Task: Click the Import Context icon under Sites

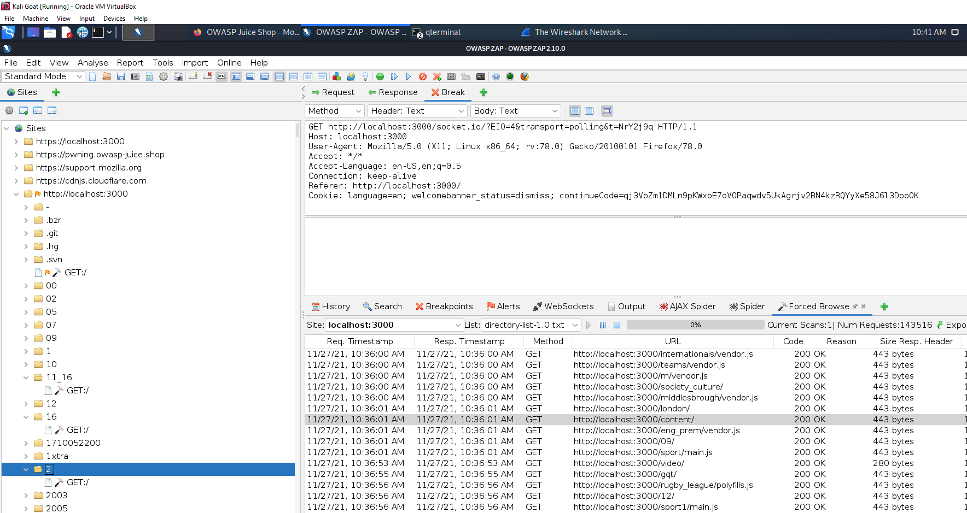Action: (38, 110)
